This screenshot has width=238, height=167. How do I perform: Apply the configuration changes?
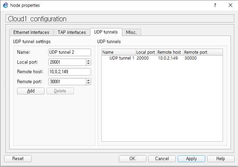pos(191,159)
